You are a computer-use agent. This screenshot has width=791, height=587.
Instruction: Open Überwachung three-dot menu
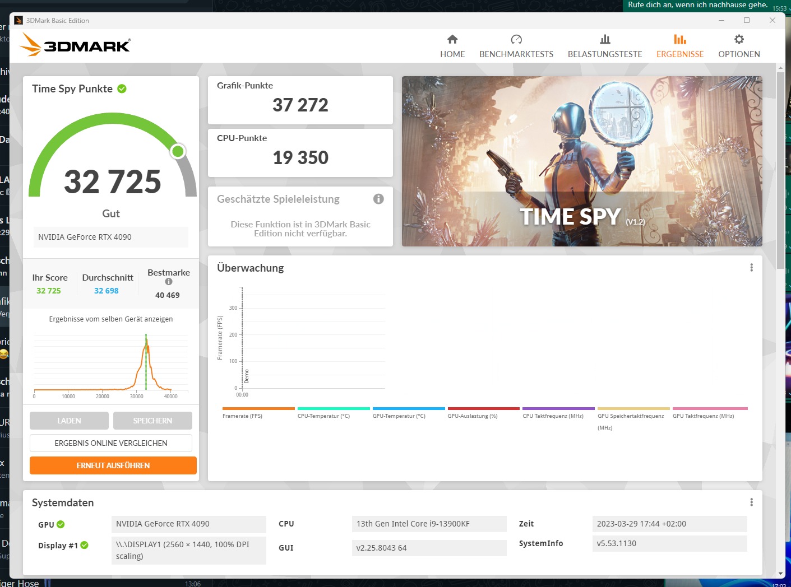pos(751,268)
